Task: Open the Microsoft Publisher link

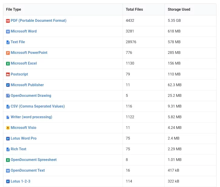Action: click(27, 85)
